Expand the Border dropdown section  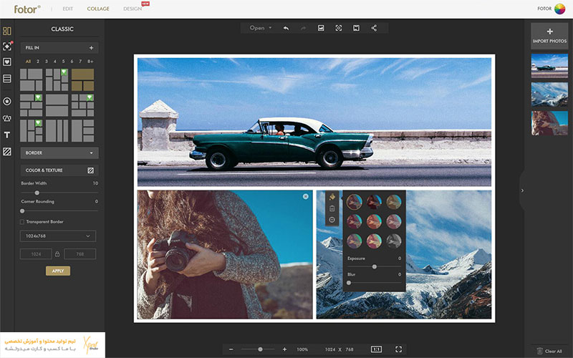(x=59, y=153)
